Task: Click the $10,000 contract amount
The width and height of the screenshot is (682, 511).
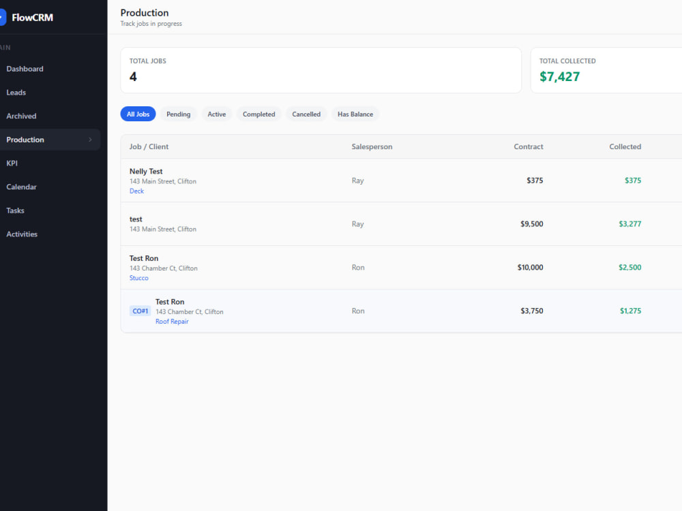Action: tap(530, 267)
